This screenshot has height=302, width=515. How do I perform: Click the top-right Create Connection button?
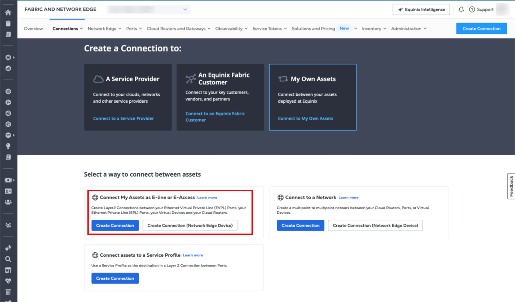481,29
